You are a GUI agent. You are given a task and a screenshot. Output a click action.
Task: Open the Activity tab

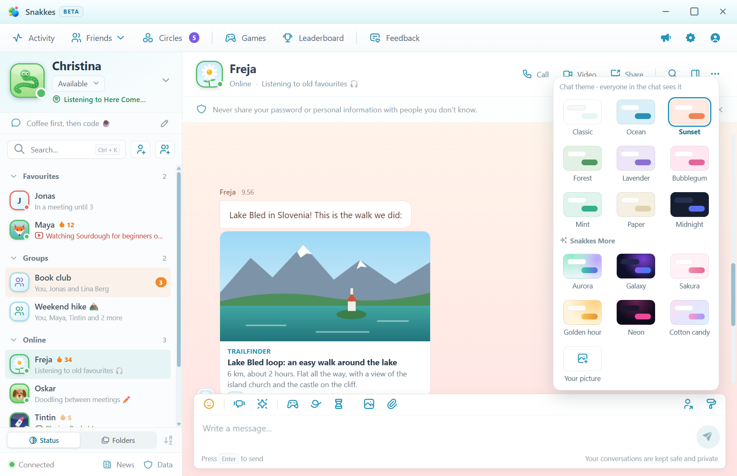click(x=34, y=38)
